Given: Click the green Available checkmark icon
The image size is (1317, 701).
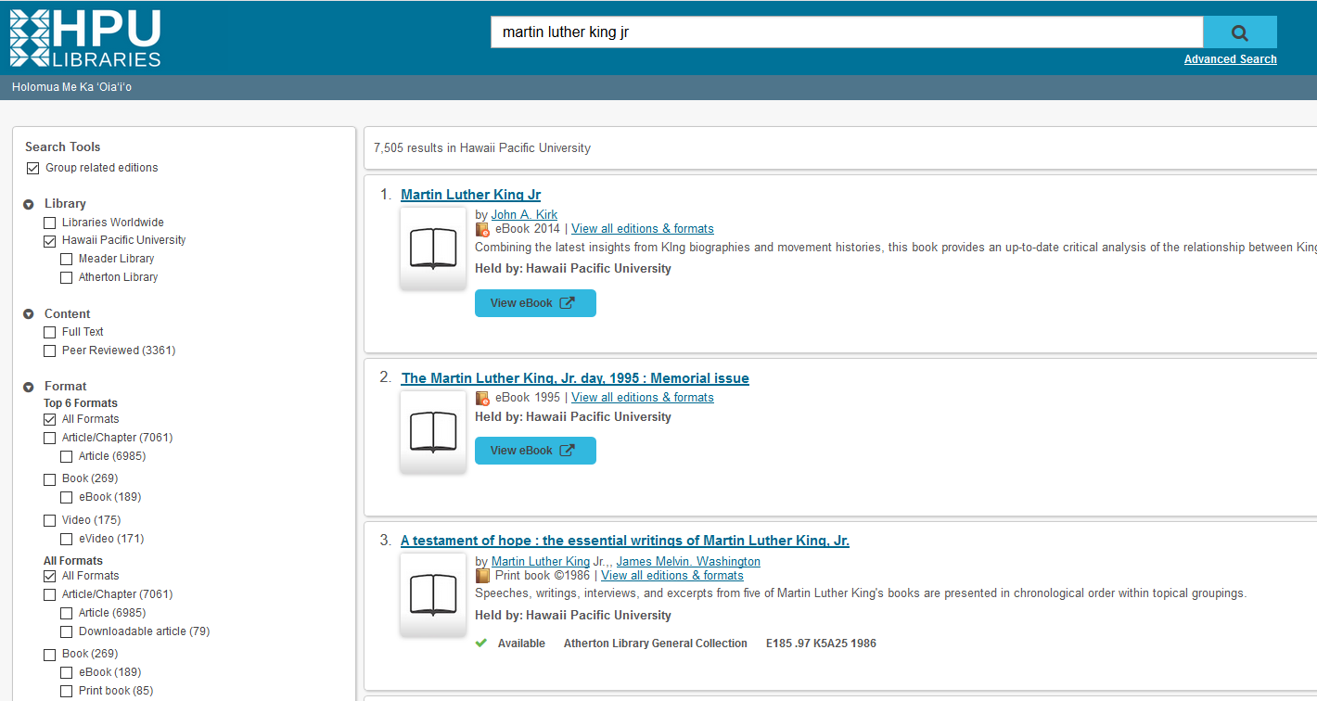Looking at the screenshot, I should coord(480,643).
